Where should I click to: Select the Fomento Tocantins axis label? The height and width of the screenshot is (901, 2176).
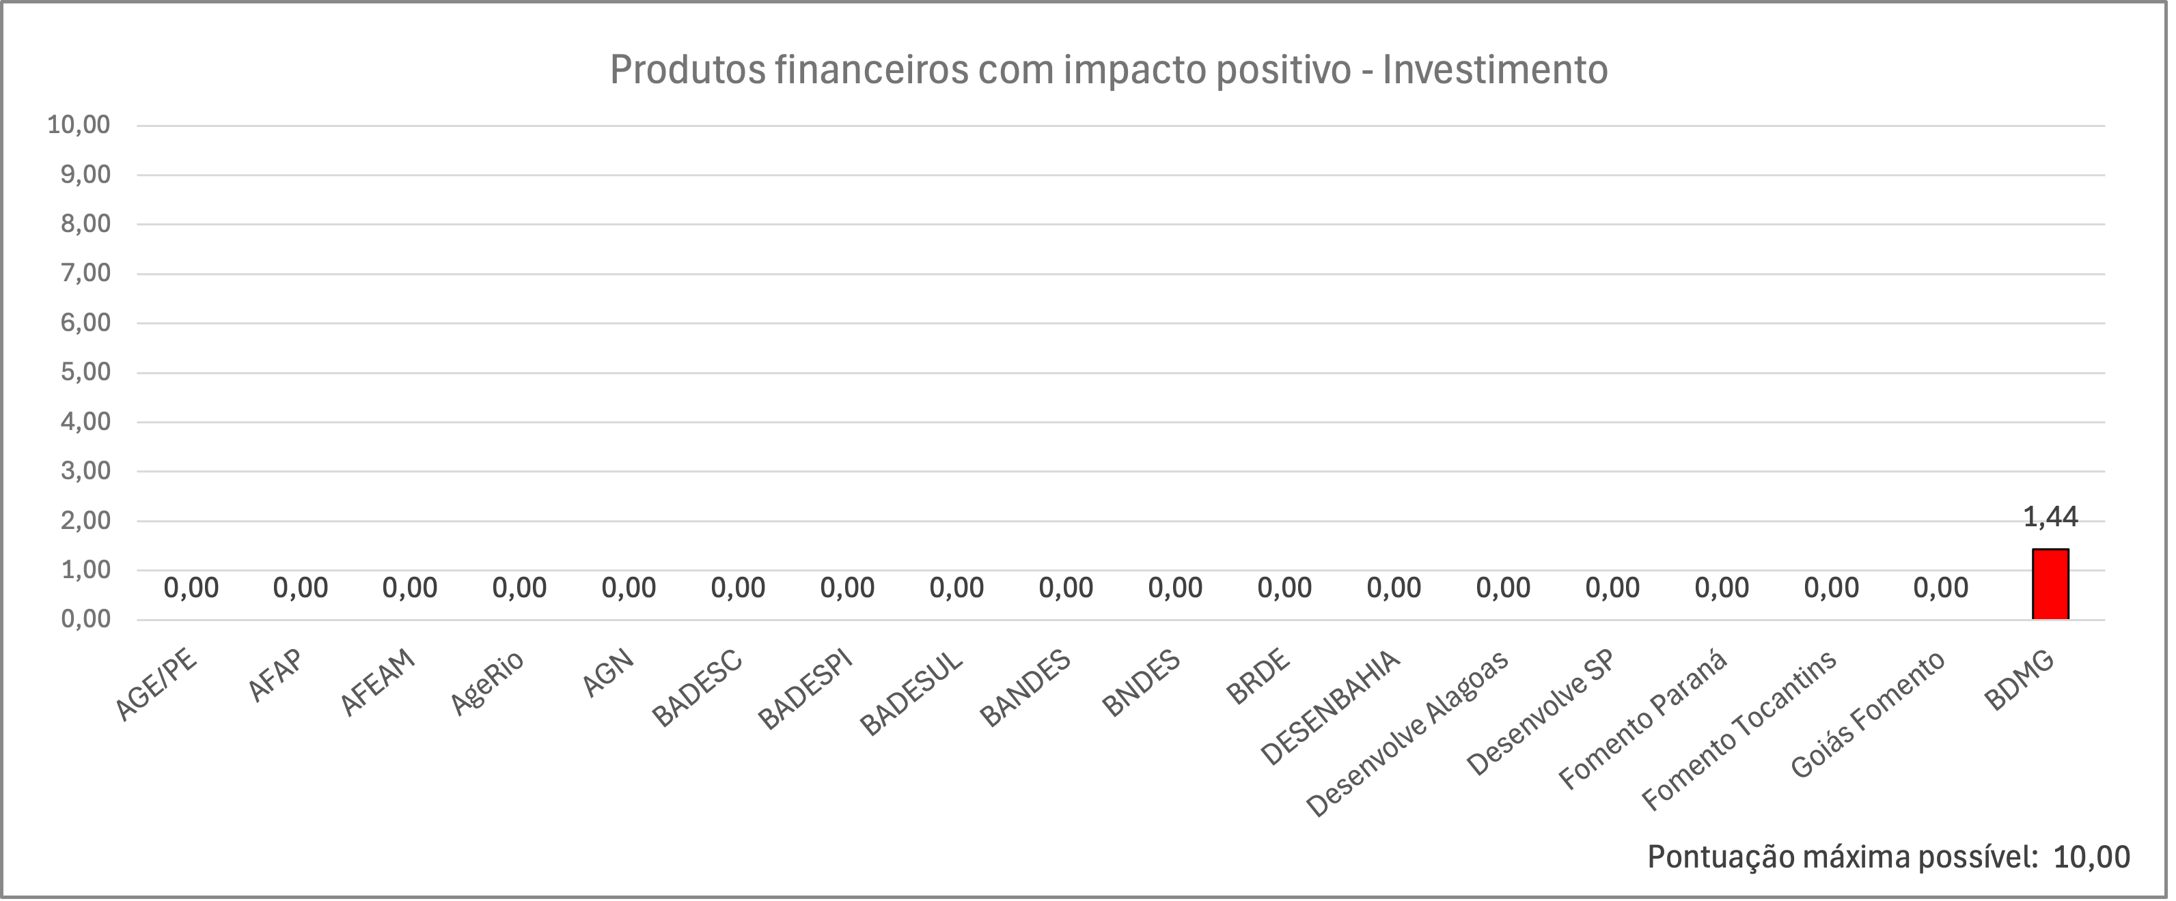click(1739, 730)
